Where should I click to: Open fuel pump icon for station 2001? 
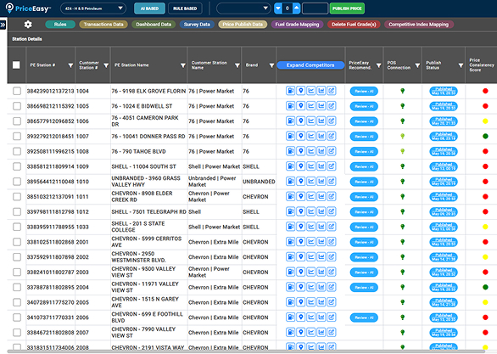290,242
